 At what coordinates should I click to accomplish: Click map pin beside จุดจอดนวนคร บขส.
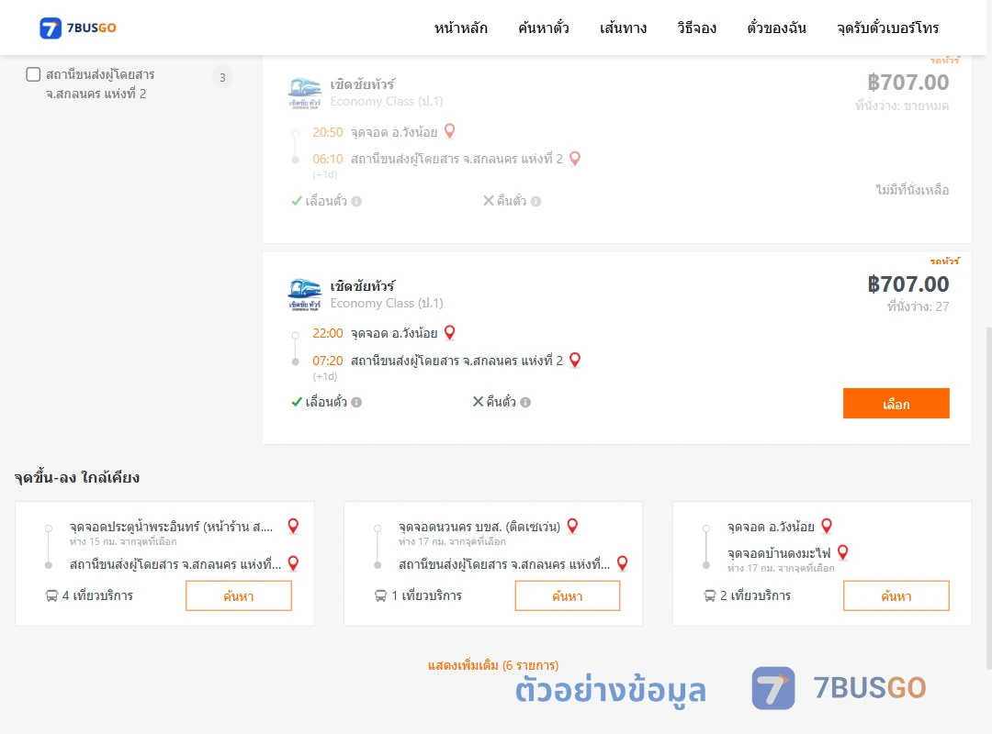[x=572, y=526]
